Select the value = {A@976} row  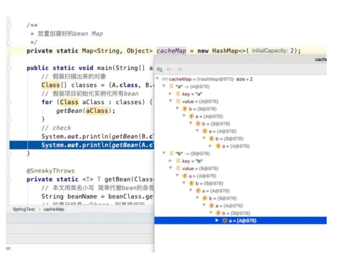[x=240, y=101]
